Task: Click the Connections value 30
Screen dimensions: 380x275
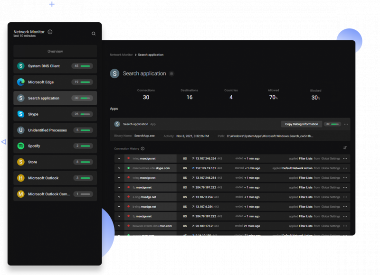Action: 146,97
